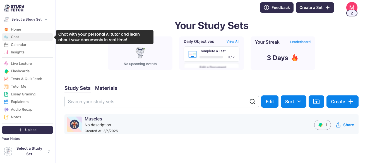370x163 pixels.
Task: Select the Audio Recap feature
Action: pyautogui.click(x=22, y=109)
